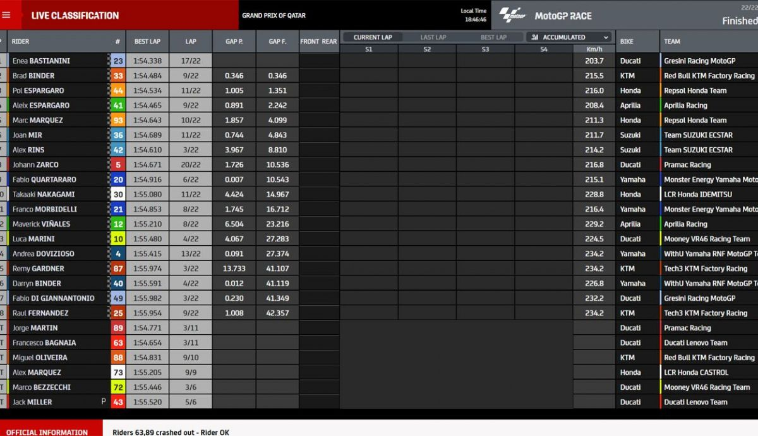Viewport: 758px width, 436px height.
Task: Click the P pit indicator for Jack Miller
Action: tap(104, 402)
